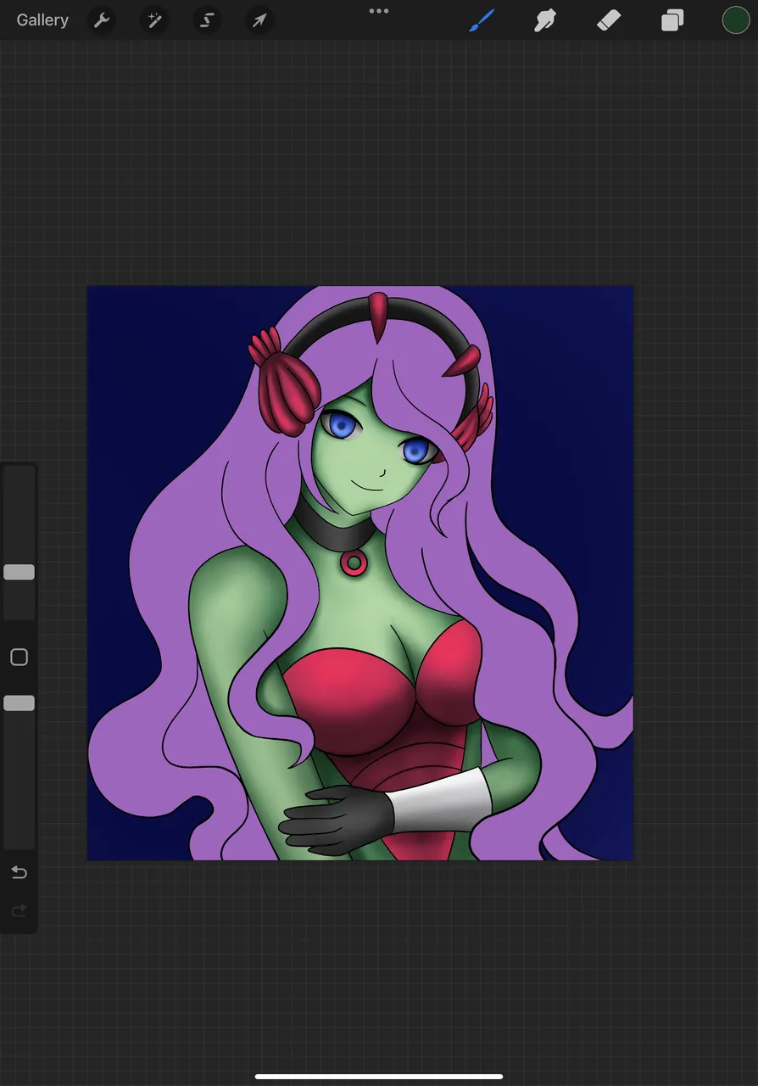This screenshot has height=1086, width=758.
Task: Open the Actions wrench menu
Action: coord(102,20)
